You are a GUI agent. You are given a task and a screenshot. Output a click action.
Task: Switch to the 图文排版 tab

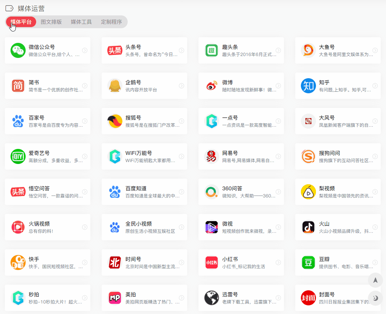(x=51, y=22)
